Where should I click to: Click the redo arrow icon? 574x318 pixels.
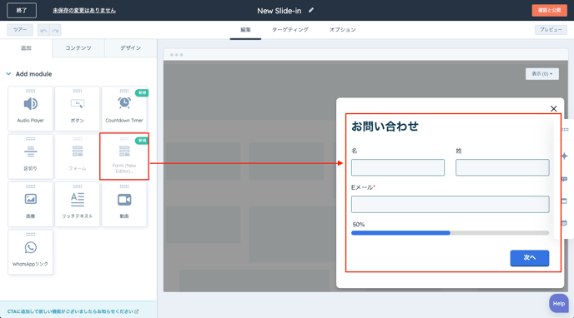click(x=55, y=30)
